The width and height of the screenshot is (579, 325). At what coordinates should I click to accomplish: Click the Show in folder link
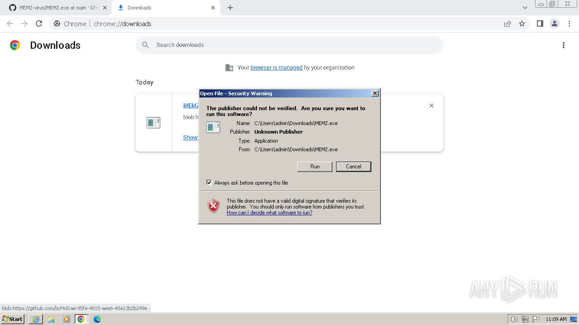point(190,138)
